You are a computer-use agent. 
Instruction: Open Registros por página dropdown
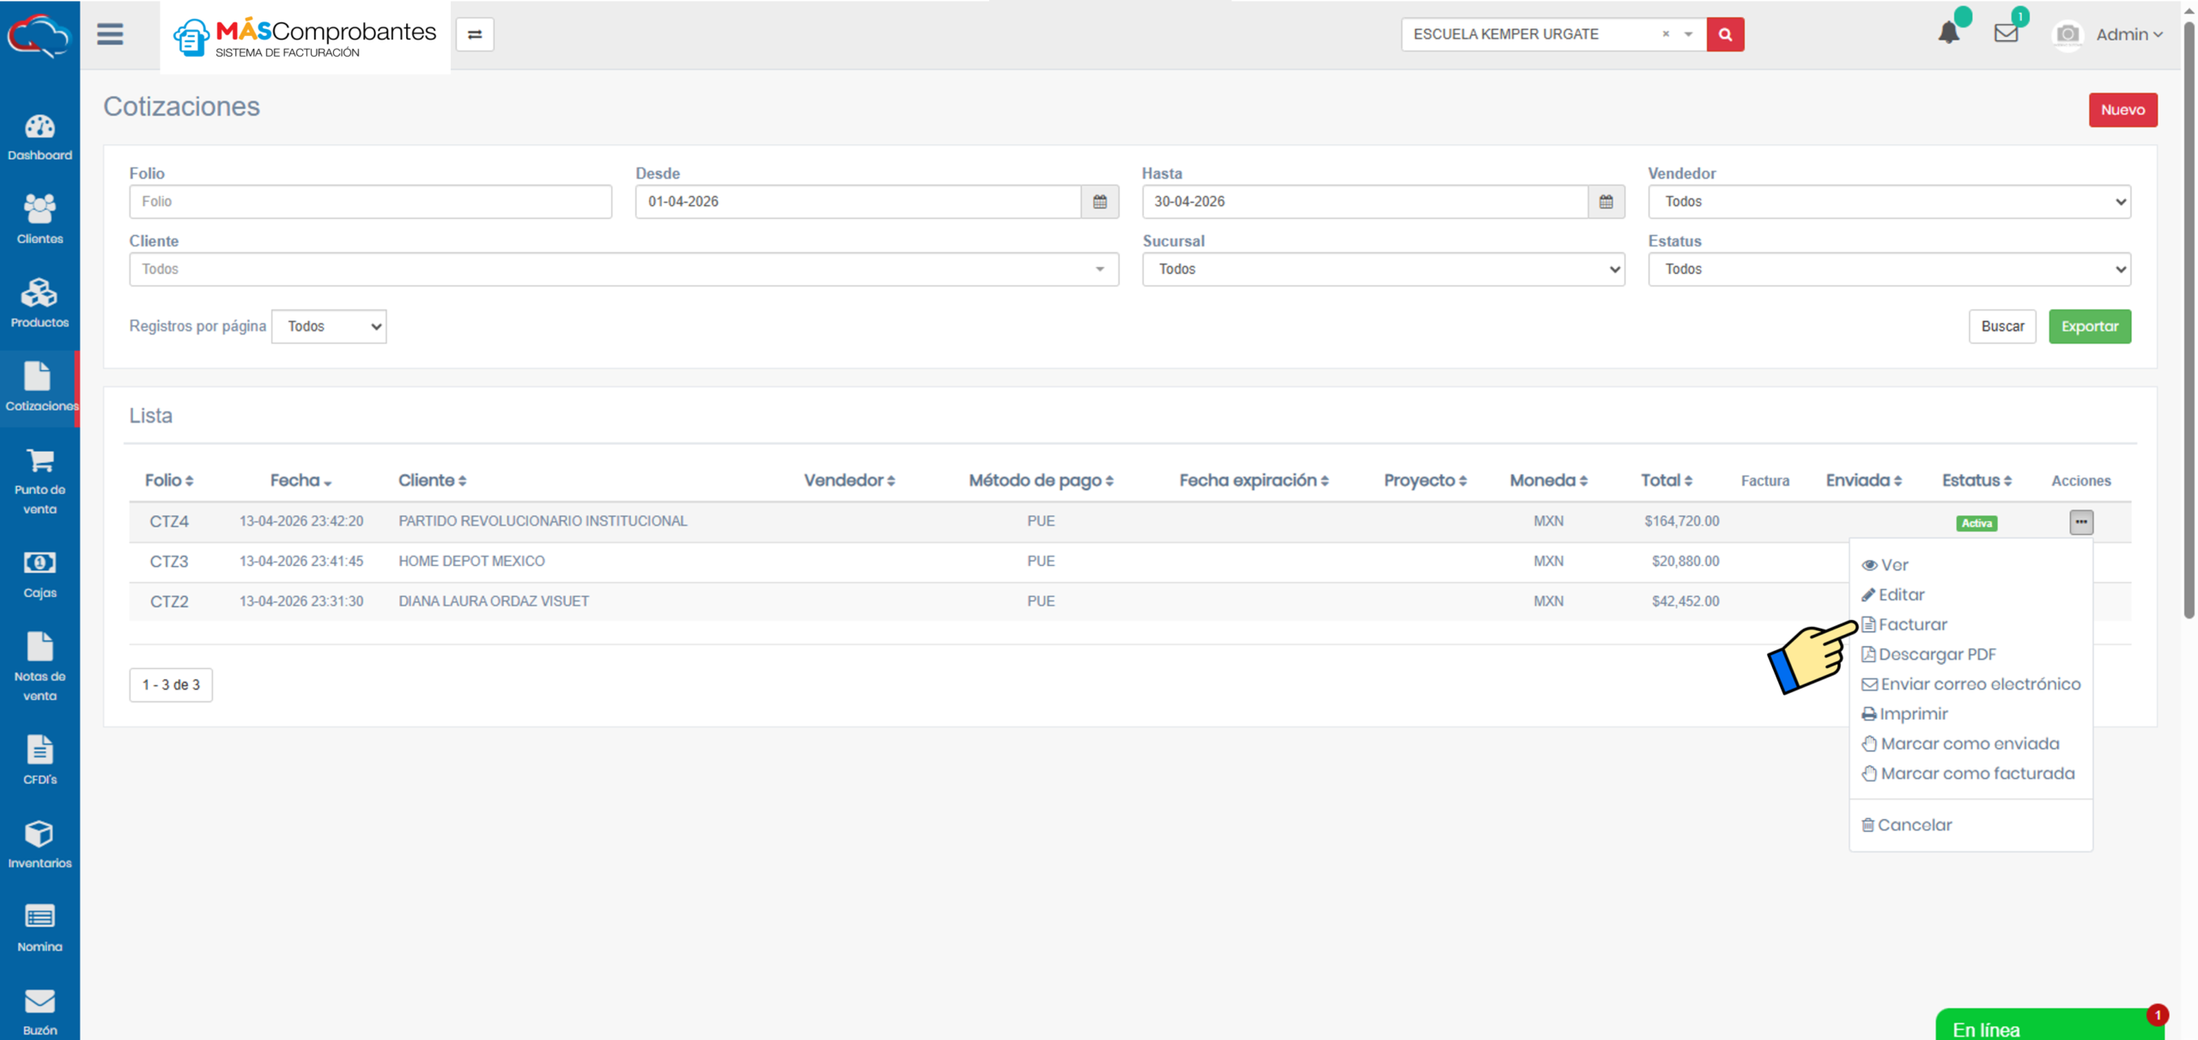329,326
